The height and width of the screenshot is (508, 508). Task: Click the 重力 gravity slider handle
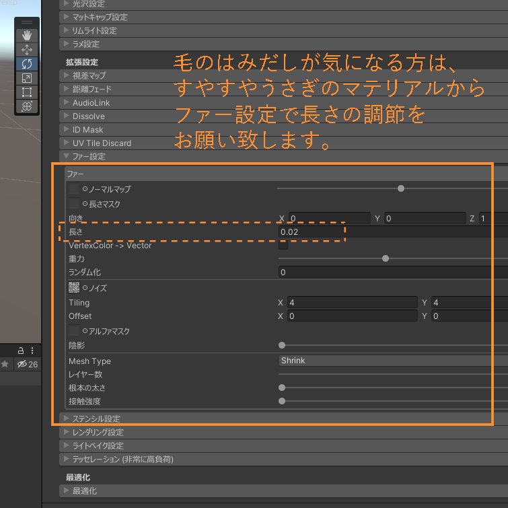(x=386, y=258)
